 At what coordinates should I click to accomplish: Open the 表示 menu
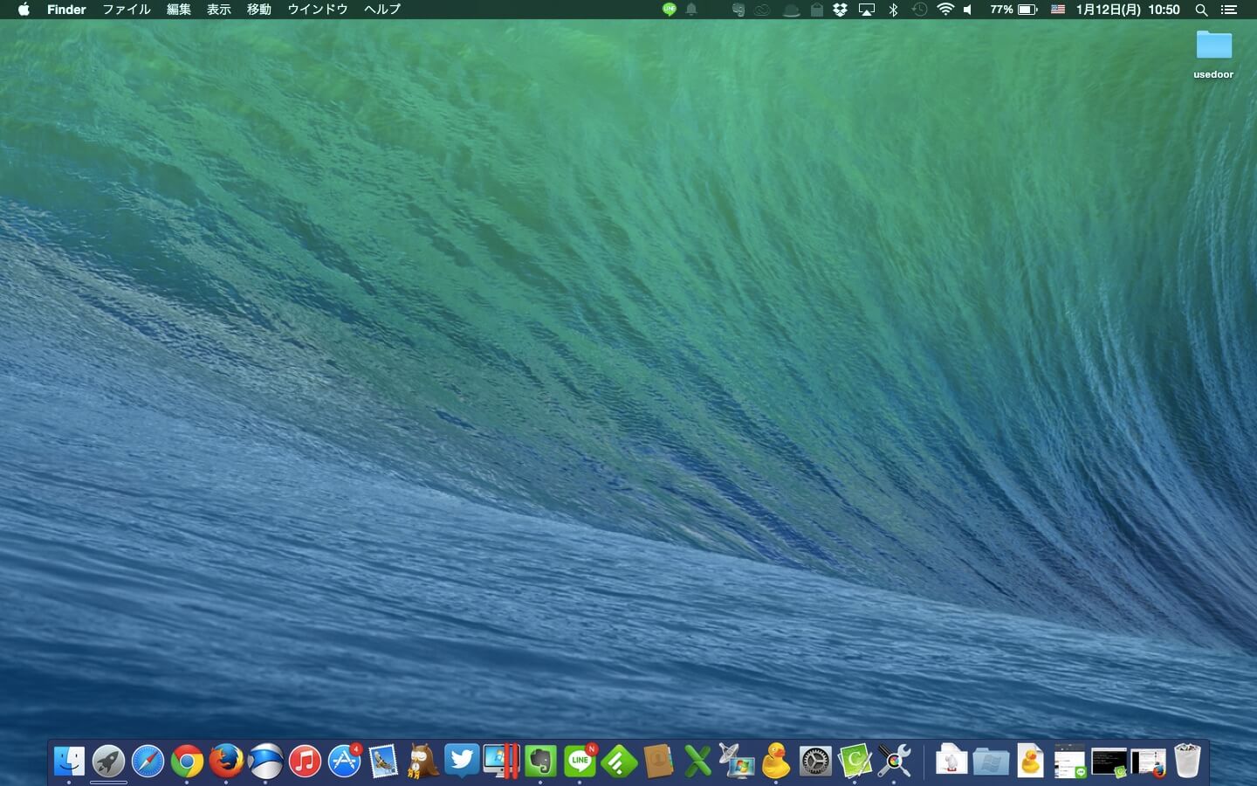click(x=219, y=10)
